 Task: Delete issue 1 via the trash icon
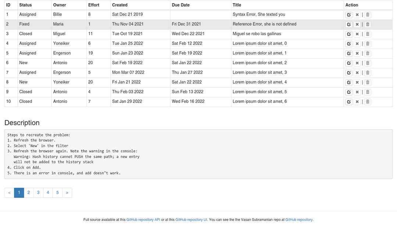click(x=368, y=15)
